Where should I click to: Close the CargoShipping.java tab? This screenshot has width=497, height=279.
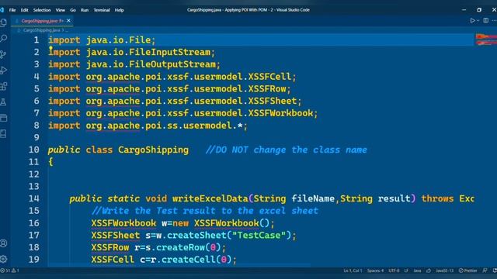pyautogui.click(x=69, y=21)
